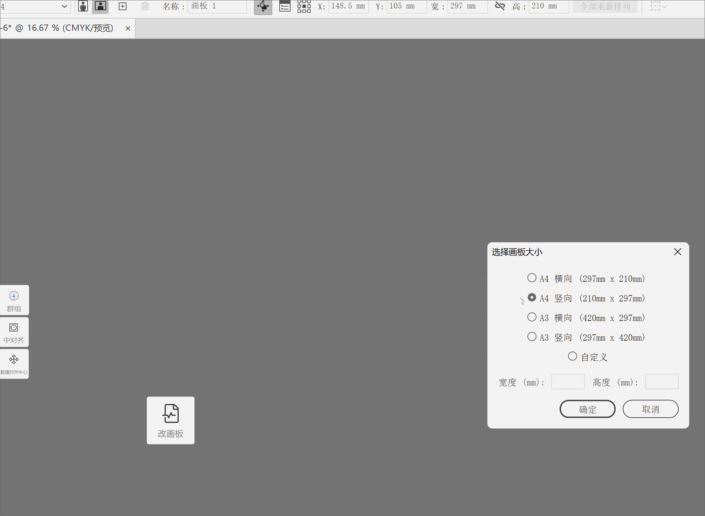
Task: Click the new artboard plus icon
Action: pyautogui.click(x=123, y=6)
